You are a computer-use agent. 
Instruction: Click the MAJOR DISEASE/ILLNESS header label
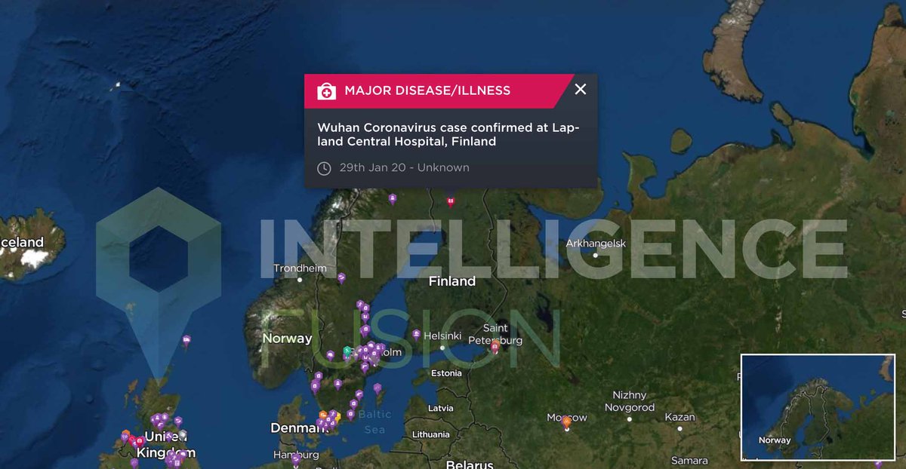click(427, 90)
